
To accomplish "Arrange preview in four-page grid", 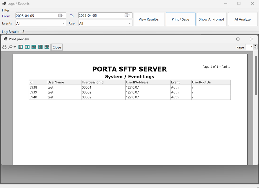I will (40, 47).
